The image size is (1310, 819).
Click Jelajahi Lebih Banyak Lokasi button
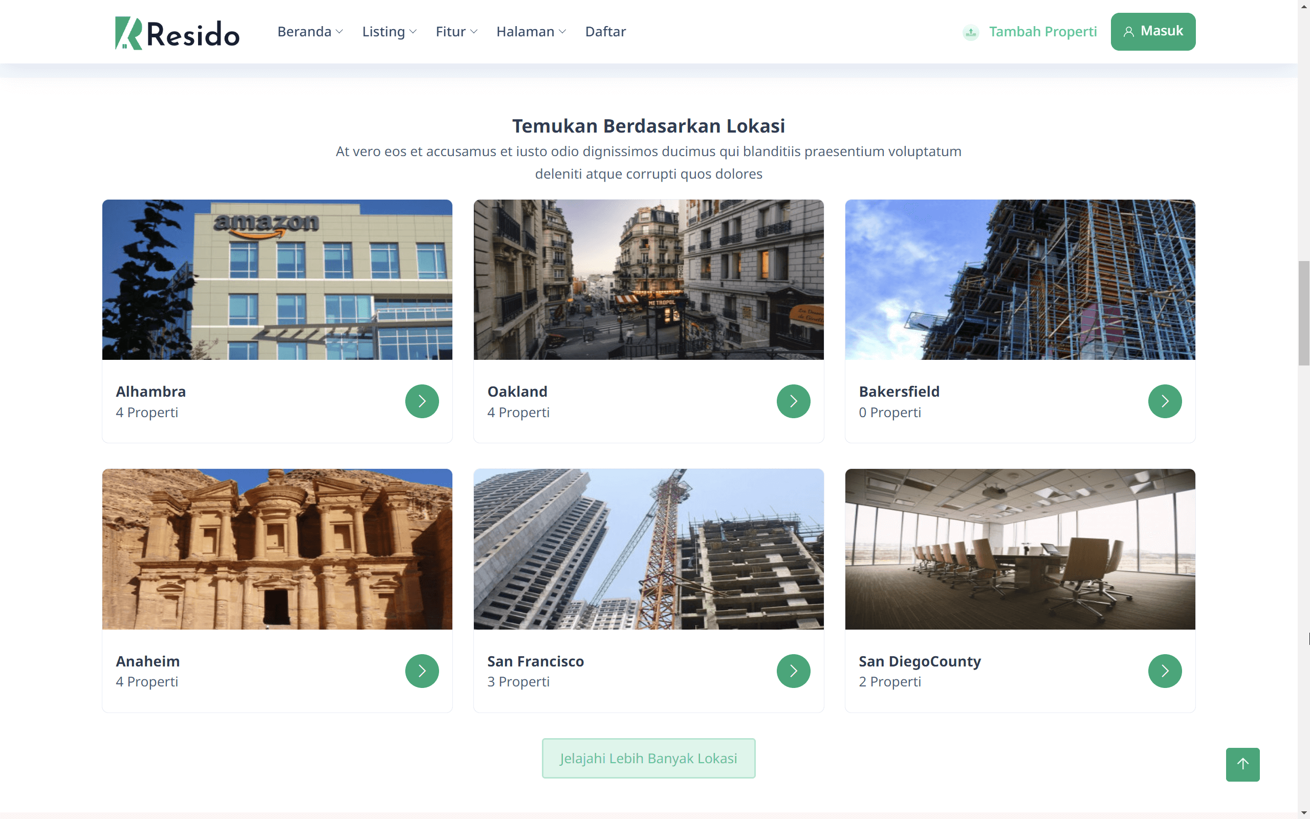pyautogui.click(x=648, y=758)
